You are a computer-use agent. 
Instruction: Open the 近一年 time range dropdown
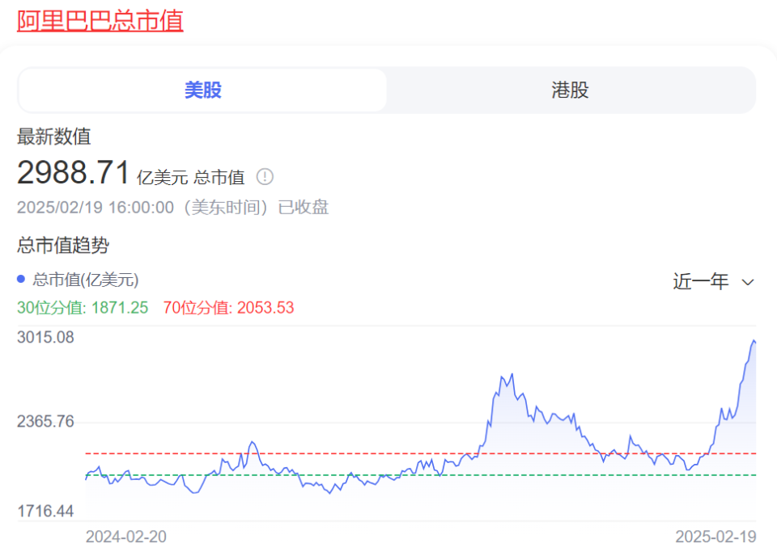pos(713,281)
